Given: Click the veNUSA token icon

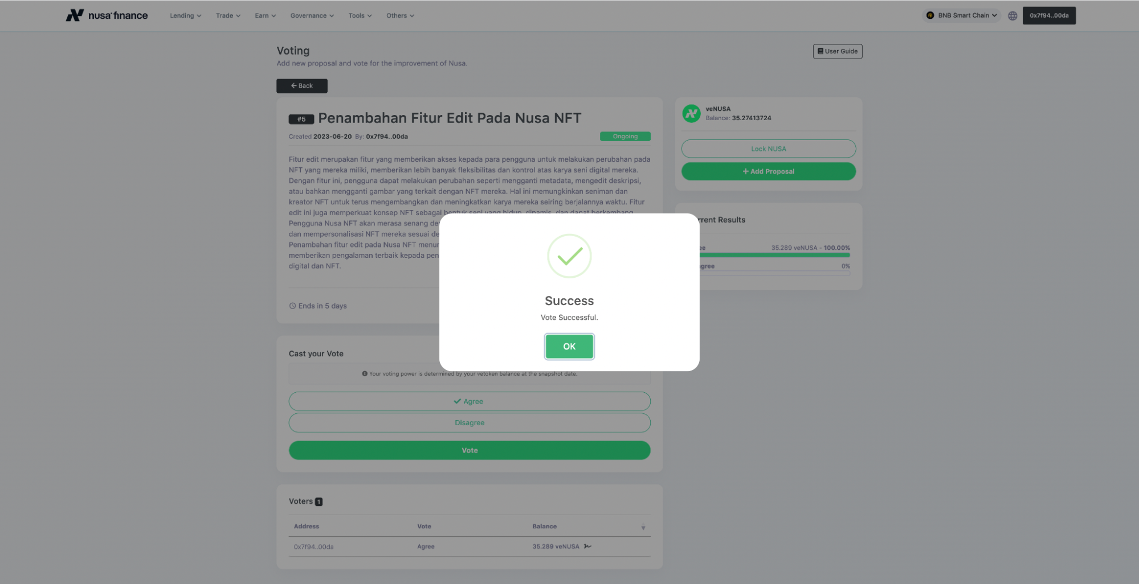Looking at the screenshot, I should click(x=691, y=113).
